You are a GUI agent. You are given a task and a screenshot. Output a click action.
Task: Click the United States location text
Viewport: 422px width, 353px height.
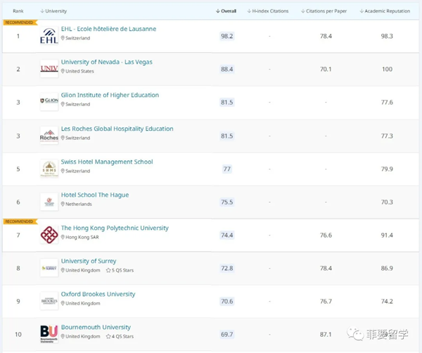tap(79, 71)
